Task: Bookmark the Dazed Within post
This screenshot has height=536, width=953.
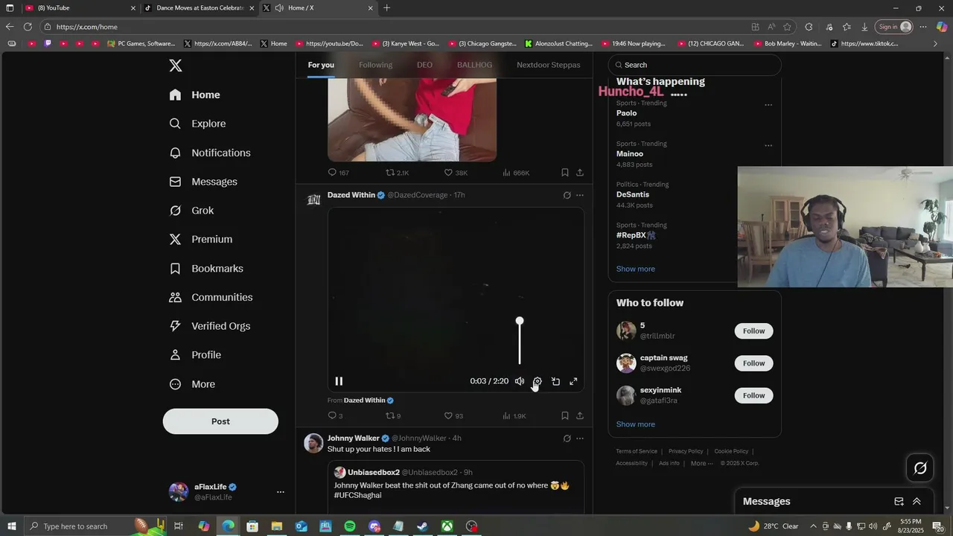Action: point(565,416)
